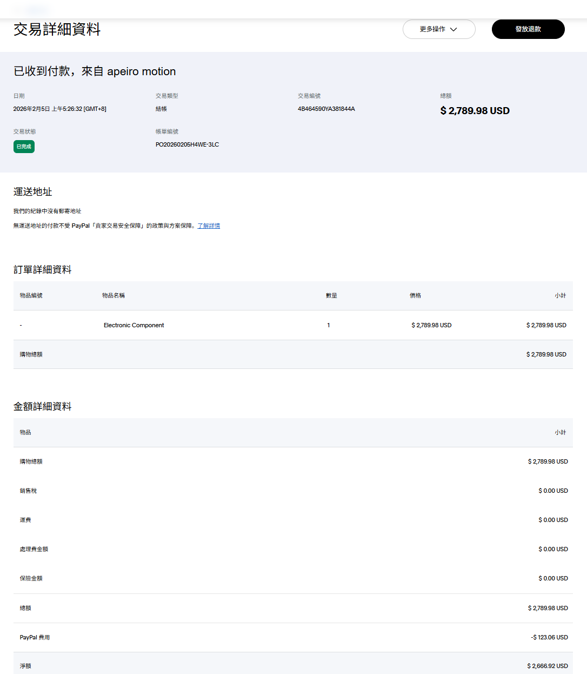
Task: Open the 更多操作 dropdown menu
Action: [x=438, y=29]
